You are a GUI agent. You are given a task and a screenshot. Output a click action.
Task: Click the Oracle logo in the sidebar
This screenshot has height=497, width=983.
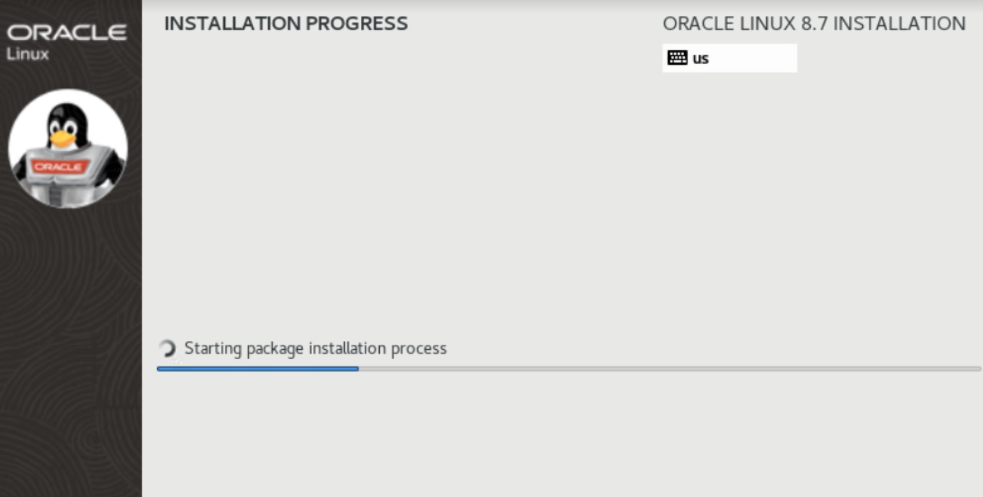tap(67, 33)
